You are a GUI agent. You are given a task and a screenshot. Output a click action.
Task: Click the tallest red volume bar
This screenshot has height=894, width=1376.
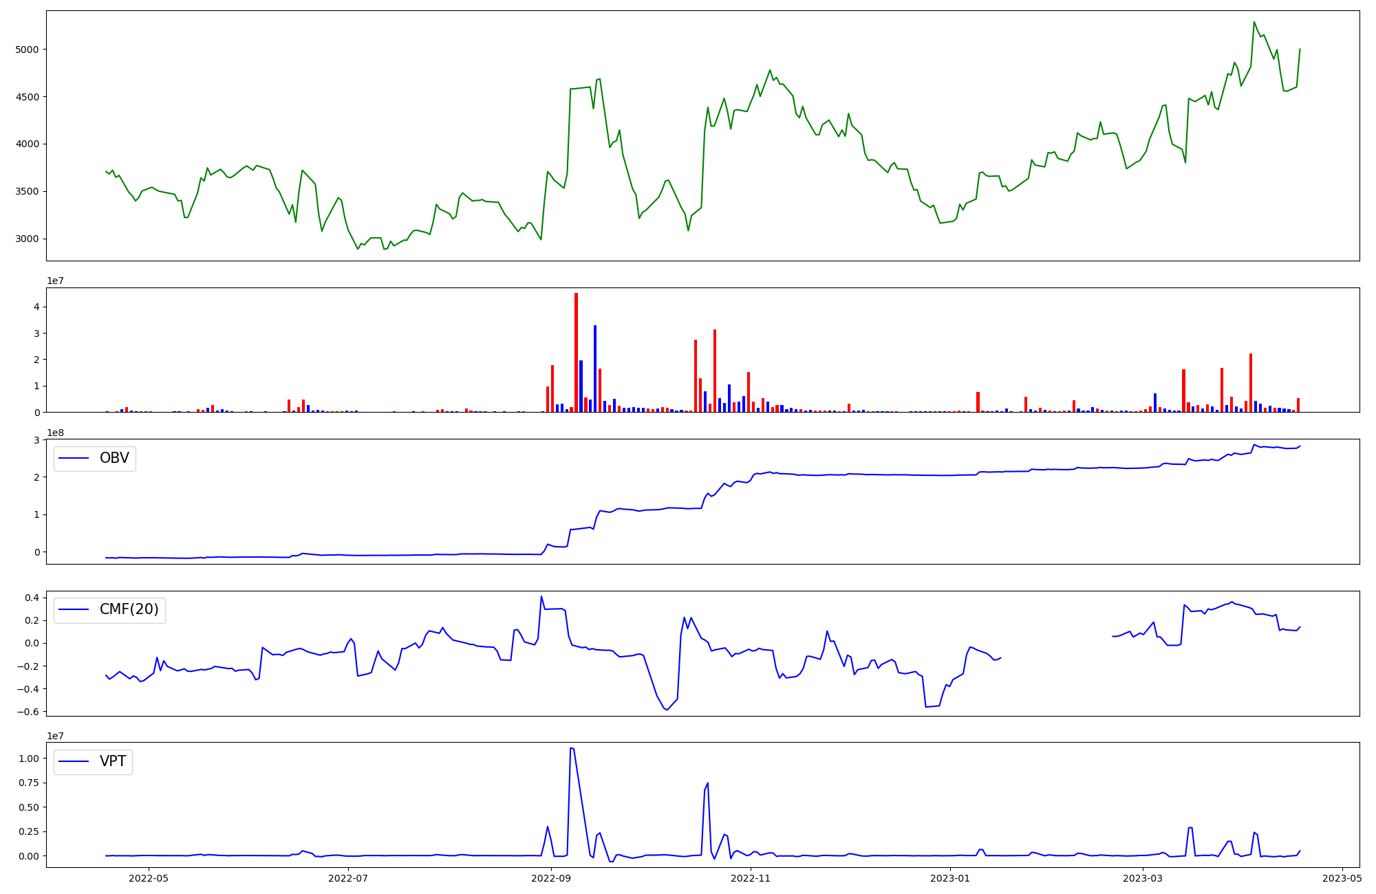[576, 351]
